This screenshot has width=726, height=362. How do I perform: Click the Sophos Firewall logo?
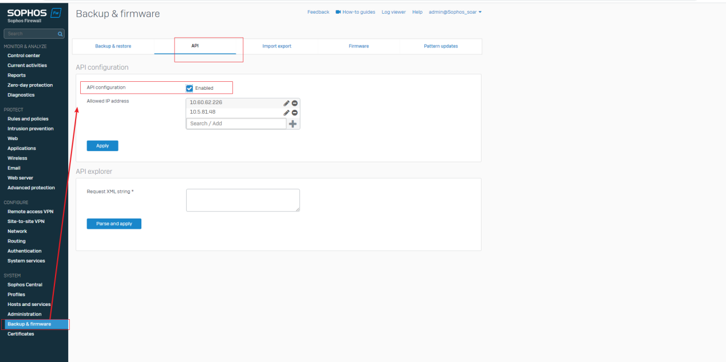tap(34, 14)
